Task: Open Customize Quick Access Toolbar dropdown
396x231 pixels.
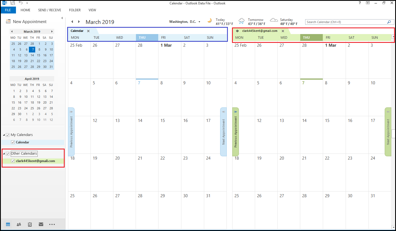Action: [27, 3]
